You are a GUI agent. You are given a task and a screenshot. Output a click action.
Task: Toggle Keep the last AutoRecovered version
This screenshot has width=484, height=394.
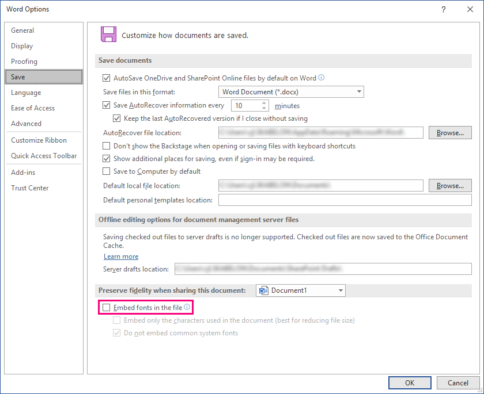click(x=116, y=118)
